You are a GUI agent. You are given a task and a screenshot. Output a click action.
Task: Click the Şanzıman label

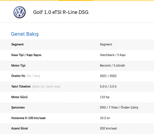point(18,108)
